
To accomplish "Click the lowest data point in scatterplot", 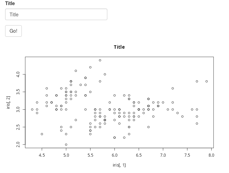I will [66, 144].
